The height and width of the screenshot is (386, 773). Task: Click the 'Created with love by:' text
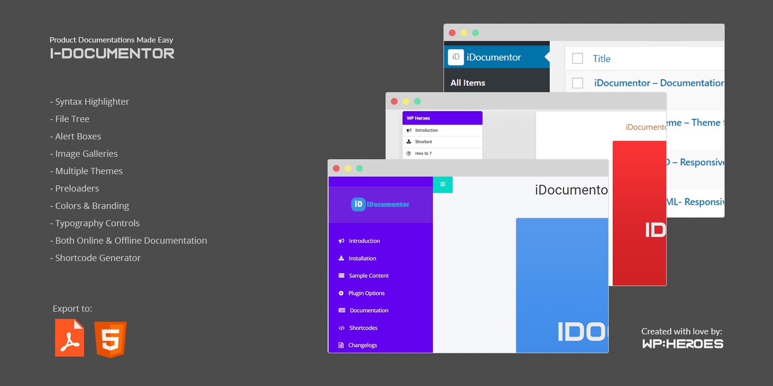coord(682,331)
